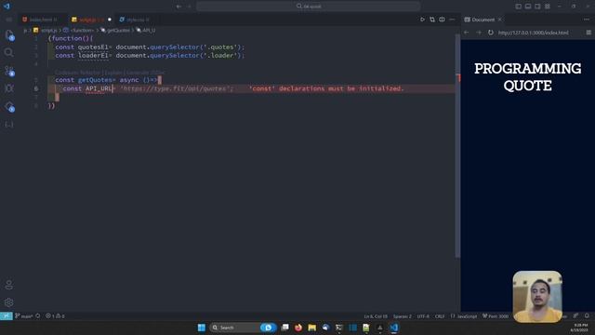Change the Spaces: 2 indentation setting

(403, 316)
